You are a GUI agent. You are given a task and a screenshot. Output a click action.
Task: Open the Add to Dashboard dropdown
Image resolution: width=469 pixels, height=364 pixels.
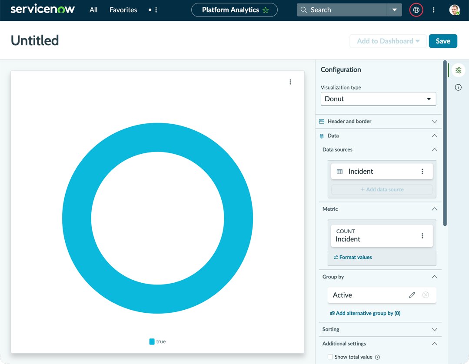tap(388, 41)
